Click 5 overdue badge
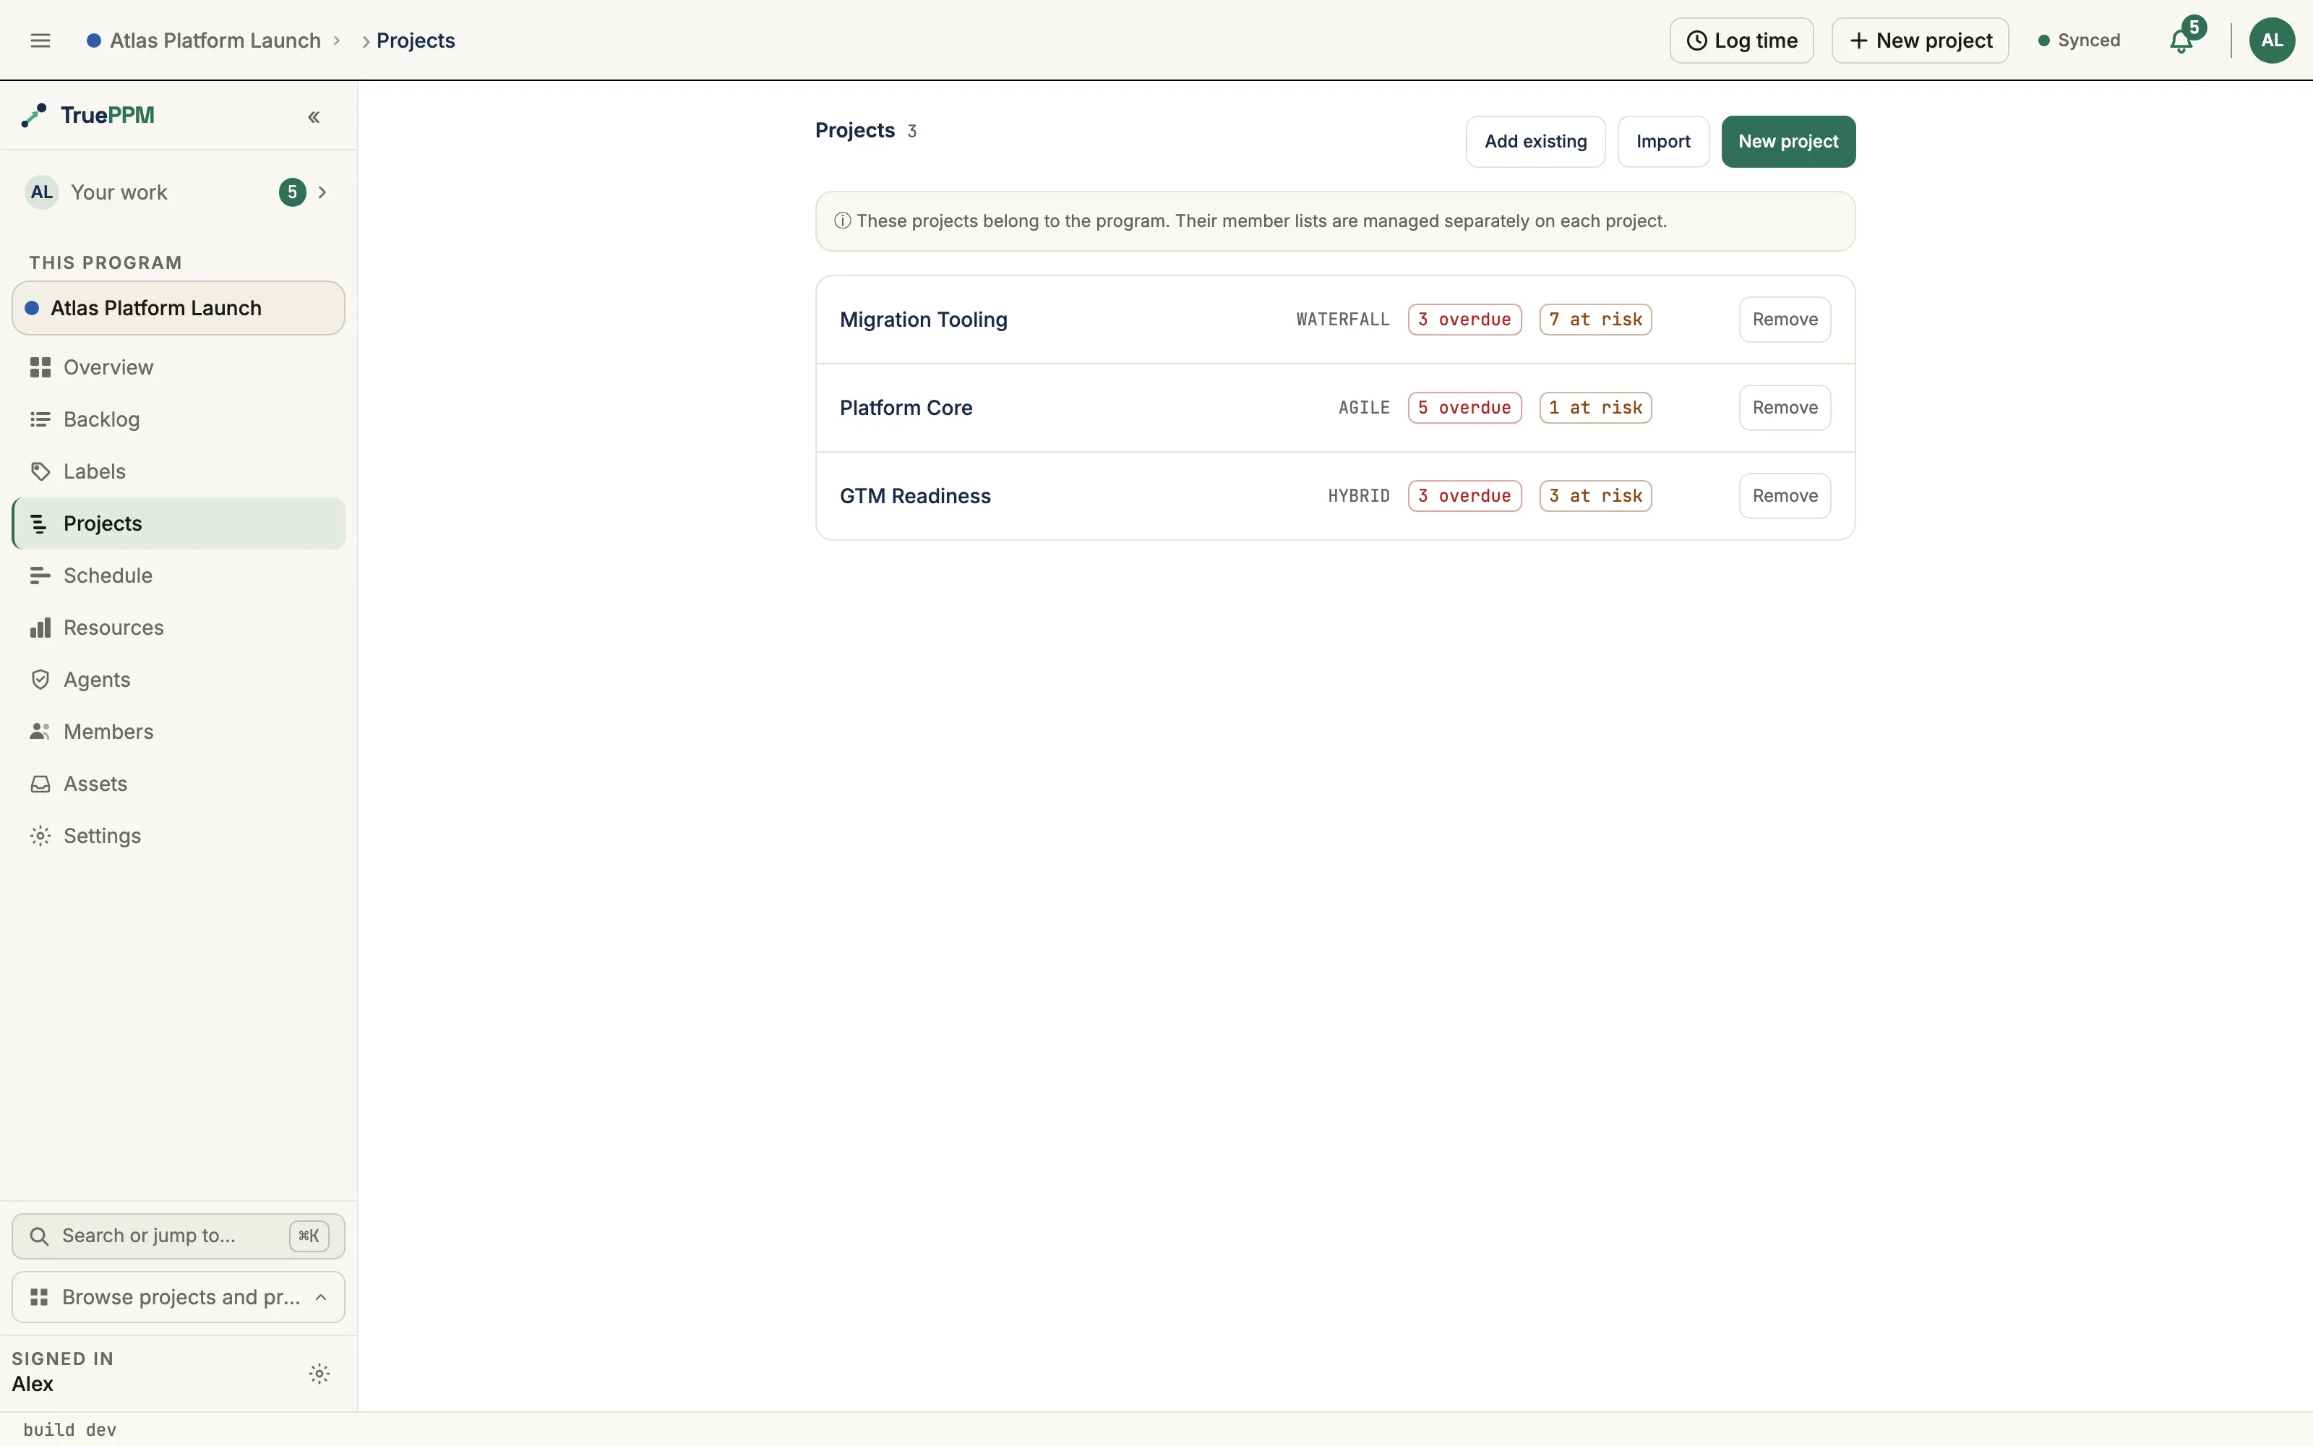Viewport: 2313px width, 1446px height. (1464, 407)
